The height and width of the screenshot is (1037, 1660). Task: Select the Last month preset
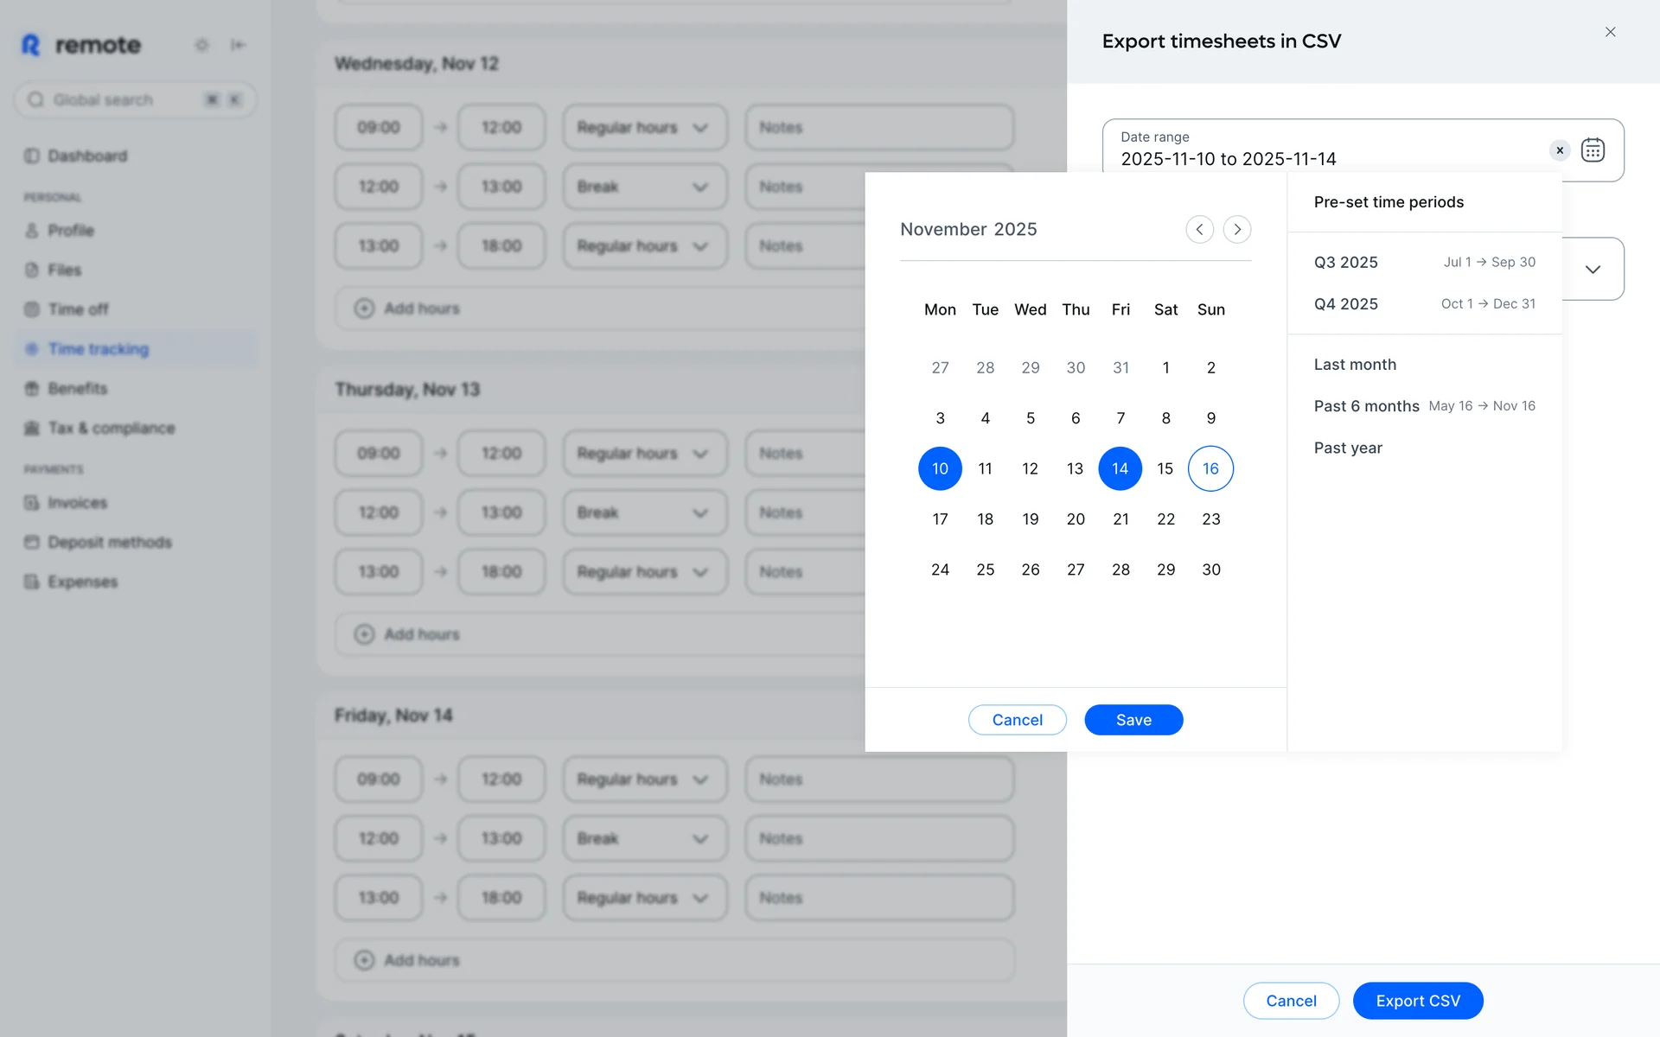(x=1355, y=365)
